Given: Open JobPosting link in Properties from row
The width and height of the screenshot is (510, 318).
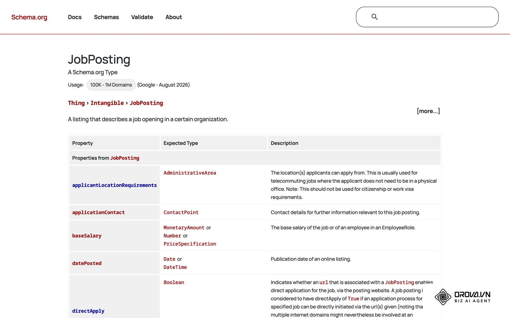Looking at the screenshot, I should coord(125,158).
